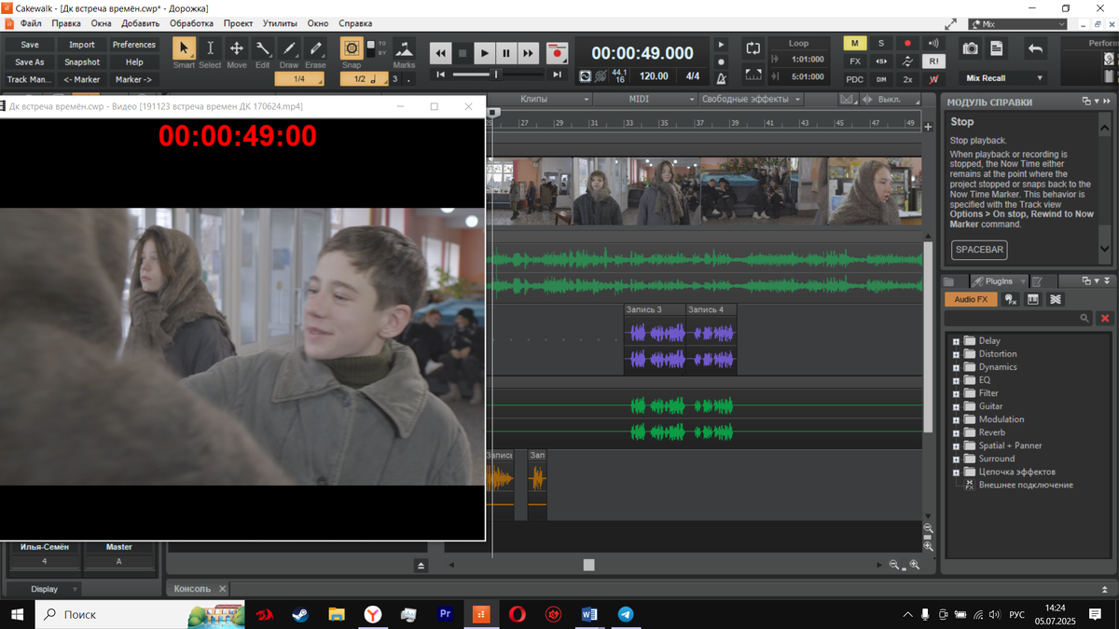This screenshot has width=1119, height=629.
Task: Pick the Edit tool
Action: click(263, 49)
